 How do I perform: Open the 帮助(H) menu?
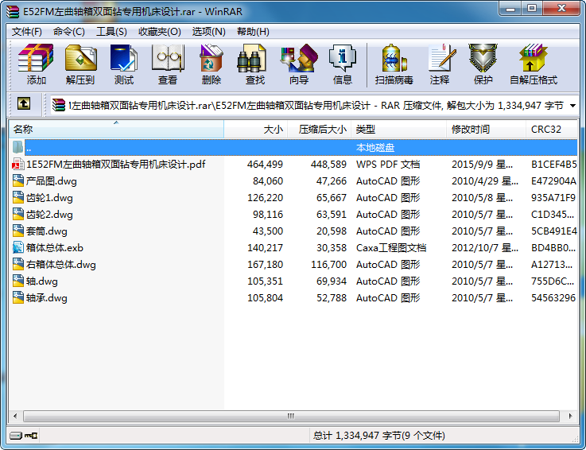(253, 32)
